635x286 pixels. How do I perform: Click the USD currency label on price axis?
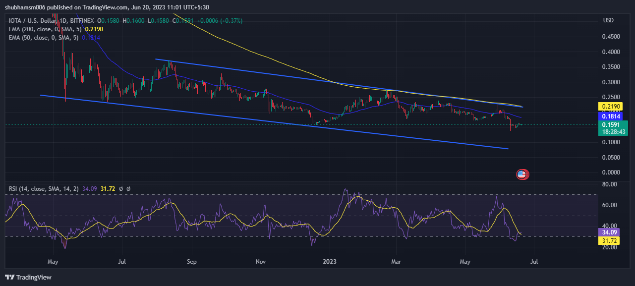pyautogui.click(x=608, y=20)
